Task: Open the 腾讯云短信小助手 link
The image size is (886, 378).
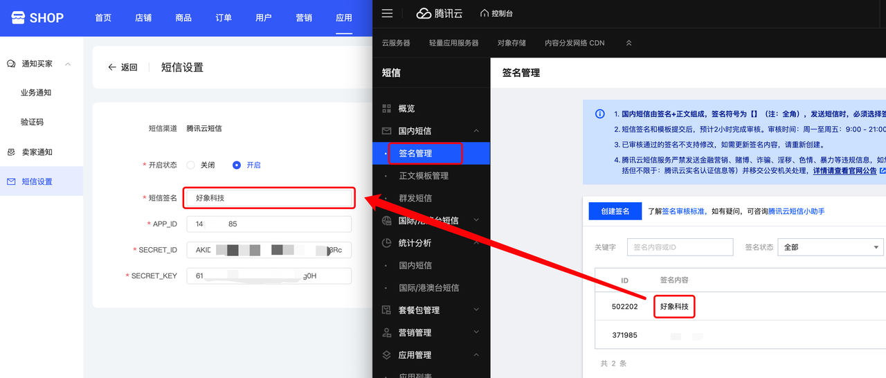Action: coord(796,211)
